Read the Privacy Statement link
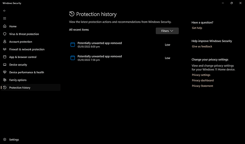245x144 pixels. pos(202,86)
